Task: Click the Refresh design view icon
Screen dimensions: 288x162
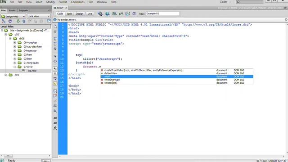Action: tap(134, 14)
